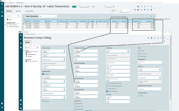Switch to the Assemblies tab
Screen dimensions: 179x111
click(x=29, y=11)
